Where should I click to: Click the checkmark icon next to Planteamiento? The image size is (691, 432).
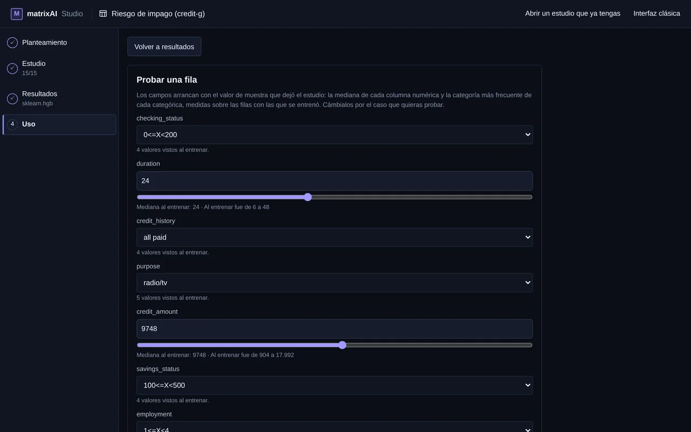12,43
